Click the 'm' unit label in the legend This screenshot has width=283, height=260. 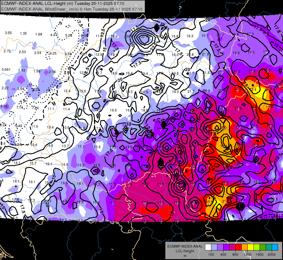[x=185, y=256]
